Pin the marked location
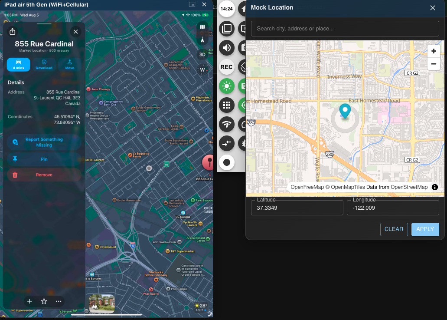This screenshot has width=447, height=320. (x=44, y=159)
